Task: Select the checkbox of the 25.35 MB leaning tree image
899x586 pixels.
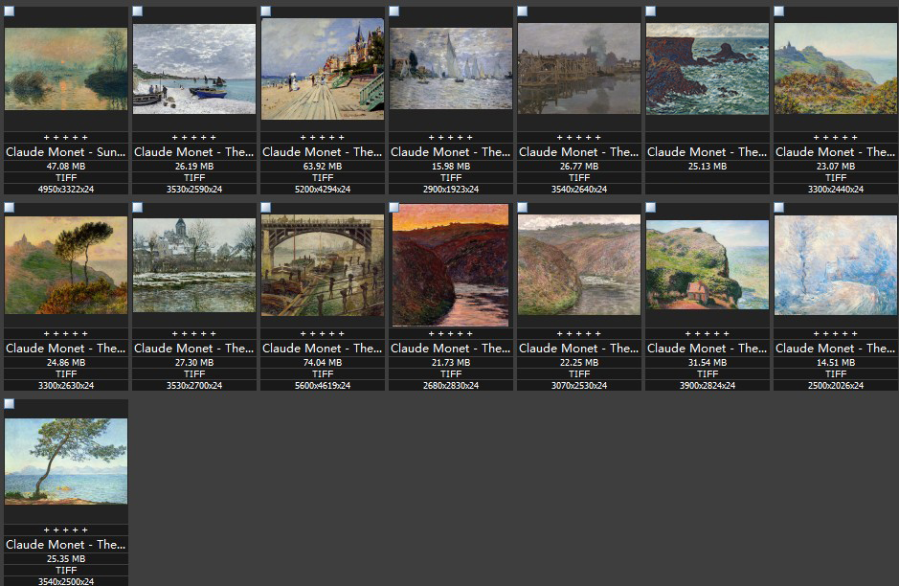Action: [10, 404]
